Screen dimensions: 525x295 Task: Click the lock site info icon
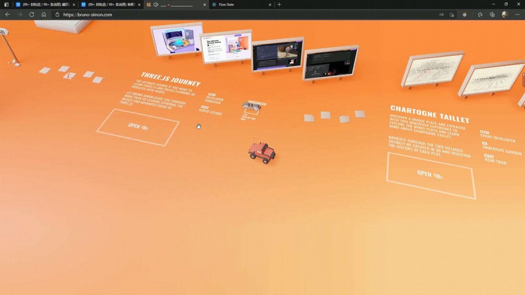tap(57, 14)
